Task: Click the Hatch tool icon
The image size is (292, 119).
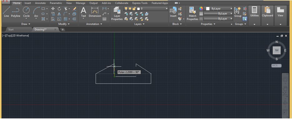Action: (x=43, y=19)
